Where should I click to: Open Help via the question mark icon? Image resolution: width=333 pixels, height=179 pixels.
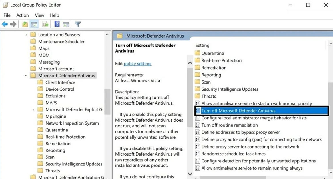tap(57, 24)
